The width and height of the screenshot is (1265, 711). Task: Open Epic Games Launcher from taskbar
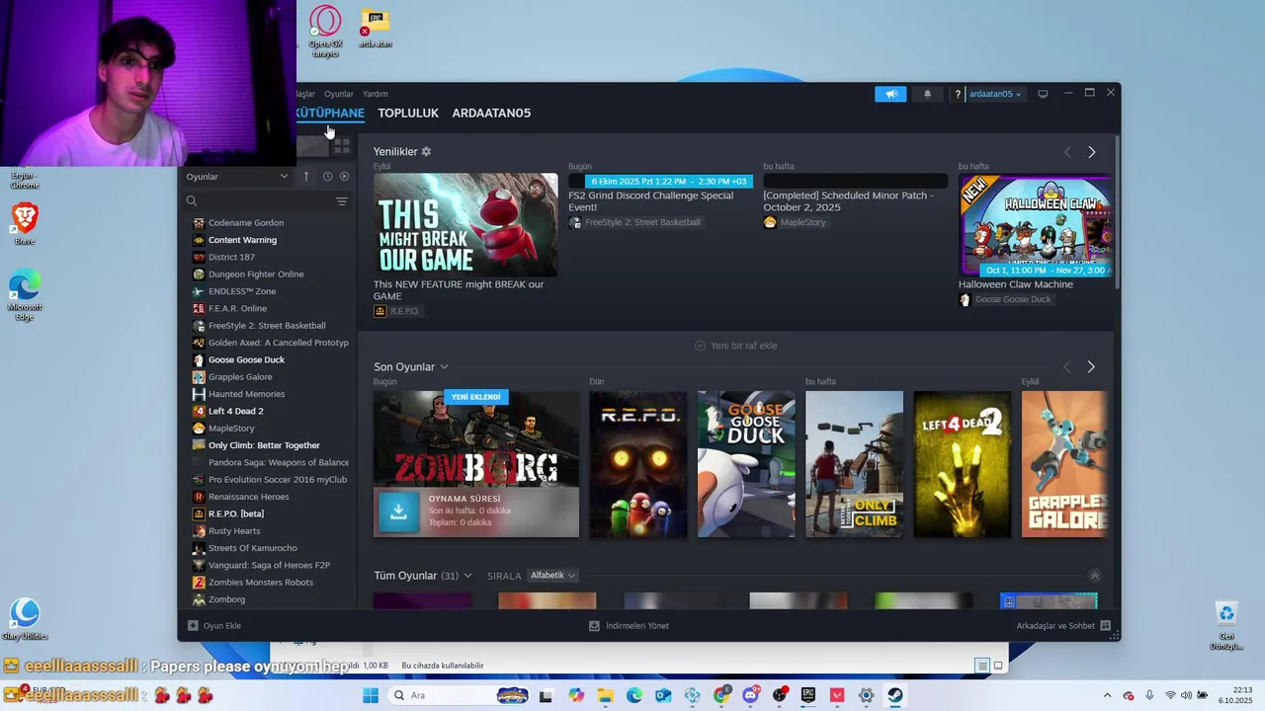pyautogui.click(x=808, y=695)
